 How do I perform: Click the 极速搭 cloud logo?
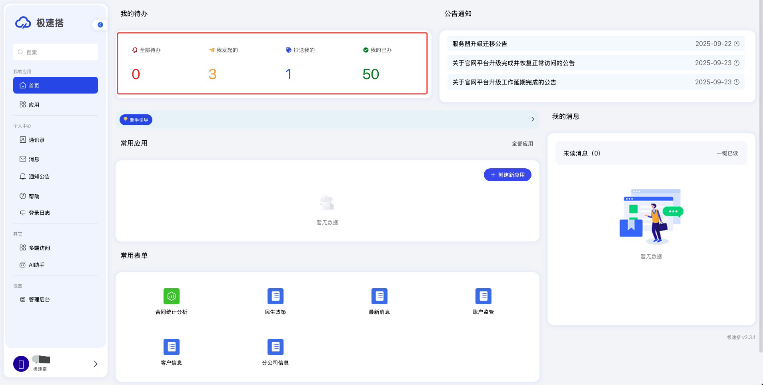click(x=23, y=23)
